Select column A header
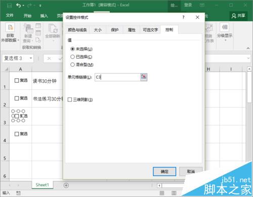253x197 pixels. click(20, 69)
